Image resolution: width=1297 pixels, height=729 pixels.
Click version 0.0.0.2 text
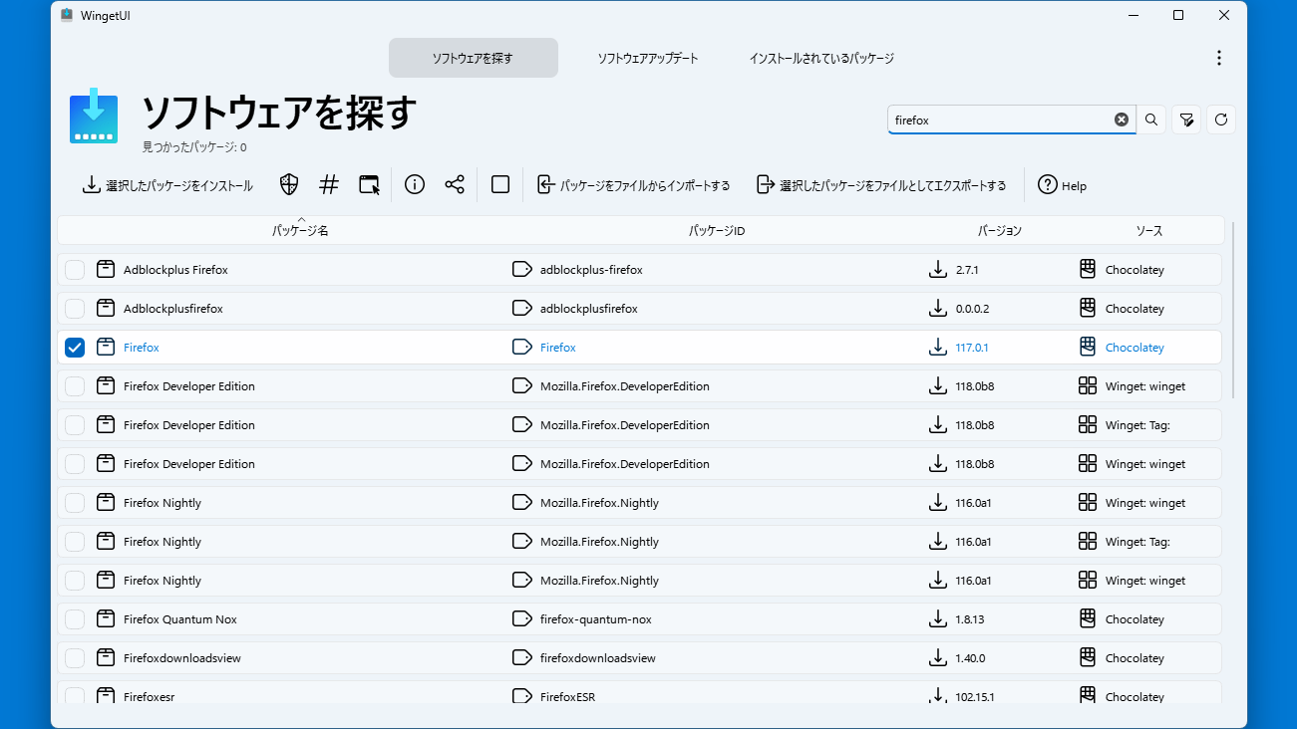972,309
